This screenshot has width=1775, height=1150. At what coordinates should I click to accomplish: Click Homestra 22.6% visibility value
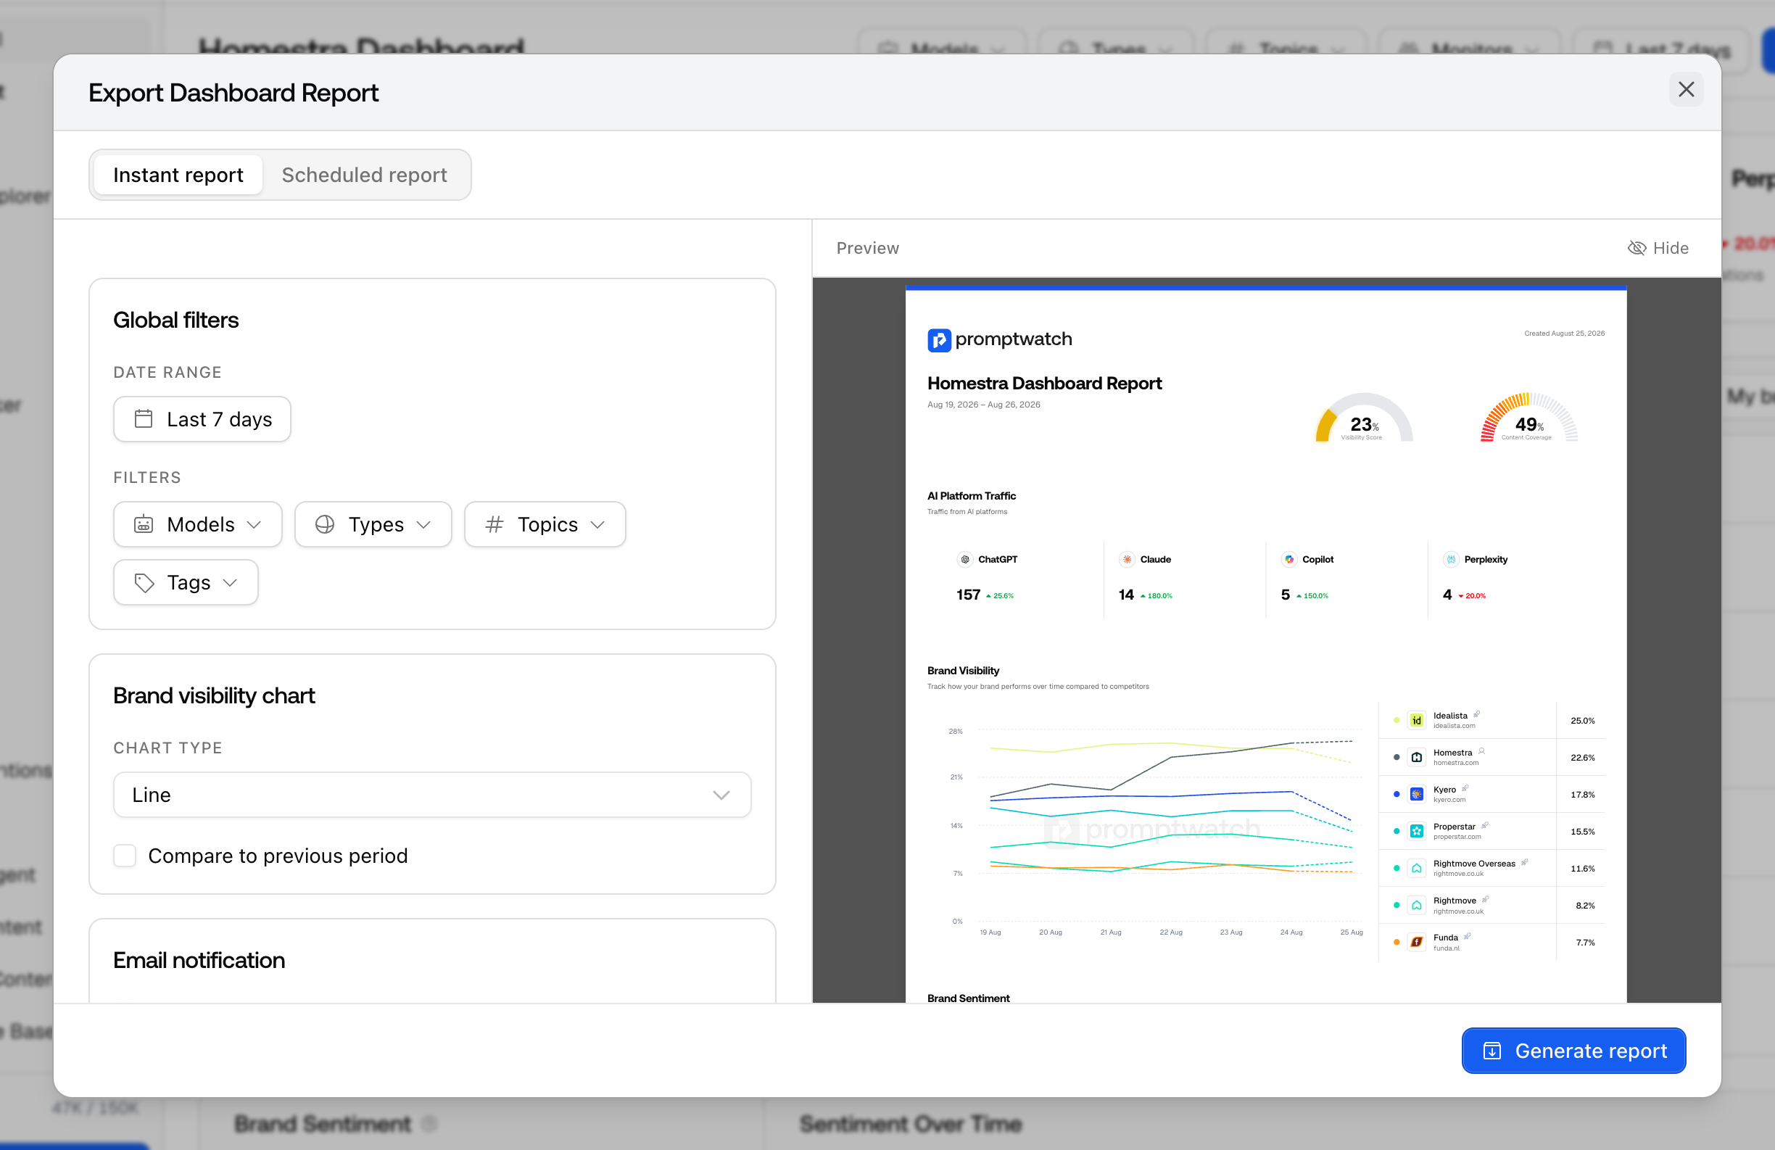click(1583, 758)
